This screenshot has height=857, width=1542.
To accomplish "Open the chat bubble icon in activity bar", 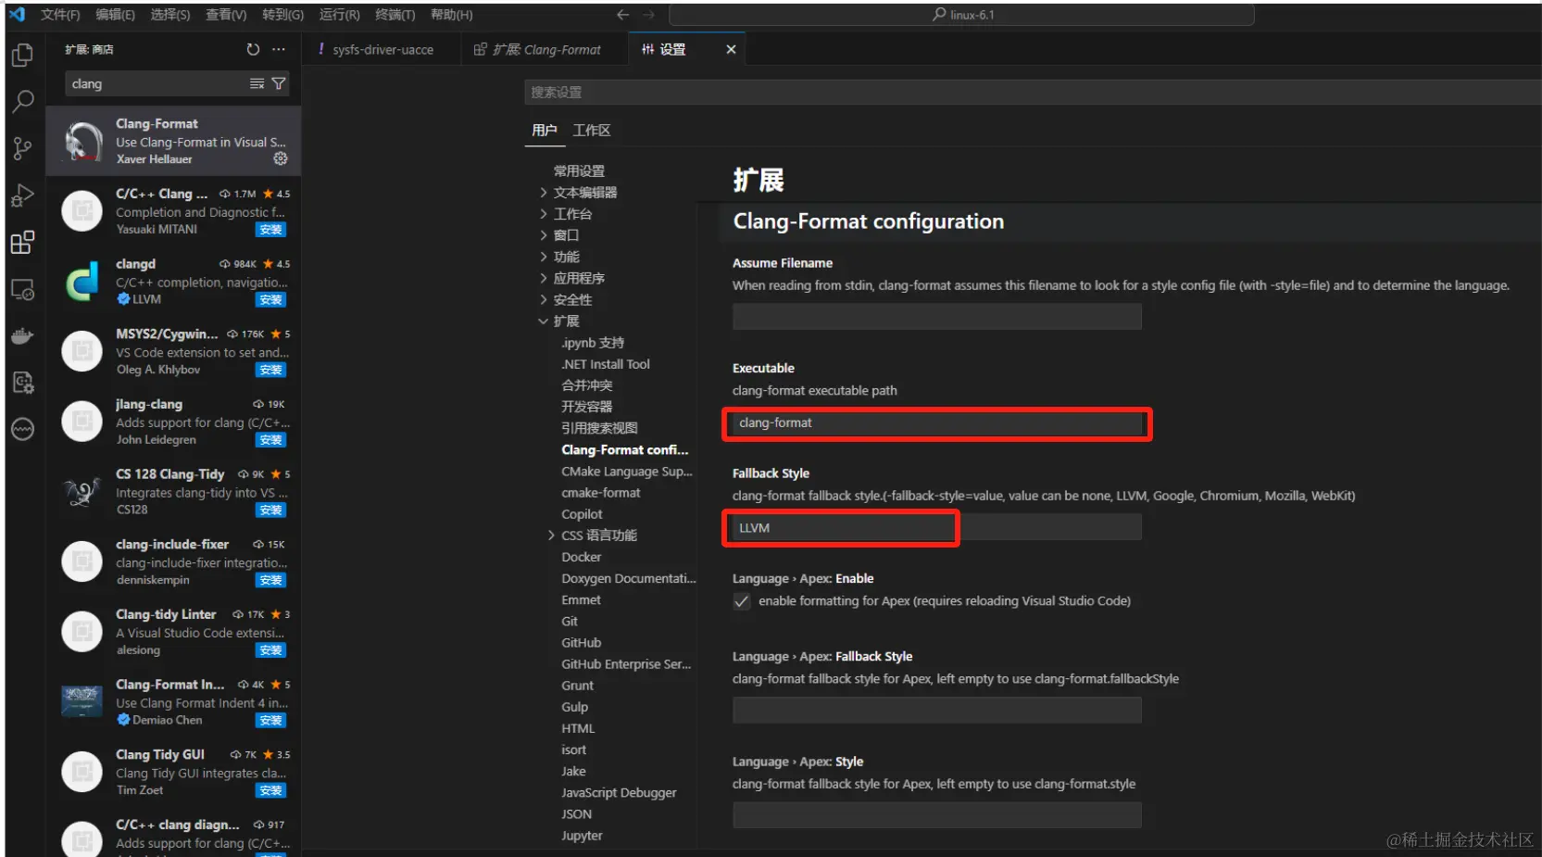I will tap(22, 430).
